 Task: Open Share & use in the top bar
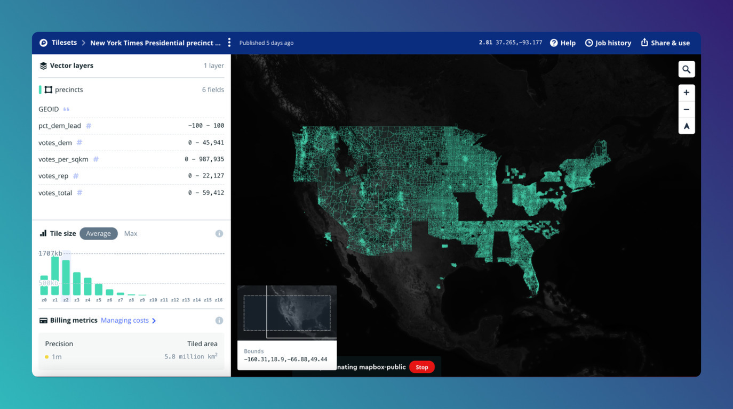665,43
